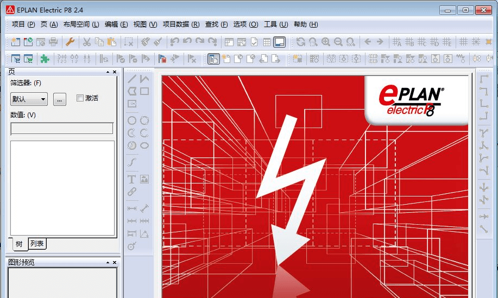Select the Grid C icon
Viewport: 498px width, 298px height.
[x=422, y=42]
